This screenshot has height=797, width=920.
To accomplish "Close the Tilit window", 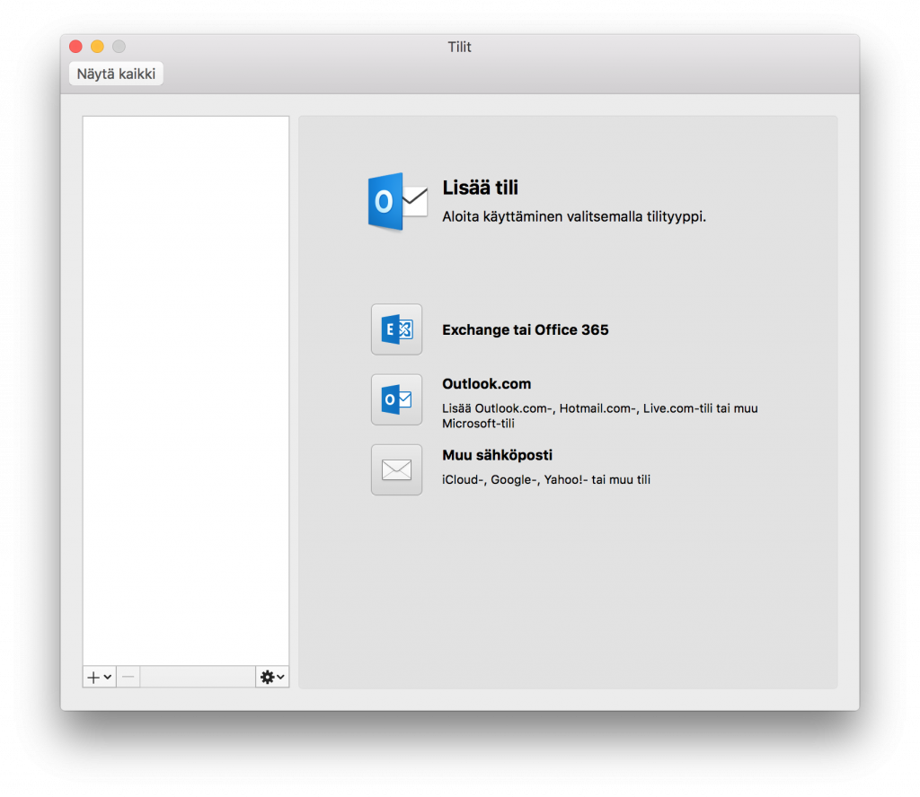I will (75, 46).
